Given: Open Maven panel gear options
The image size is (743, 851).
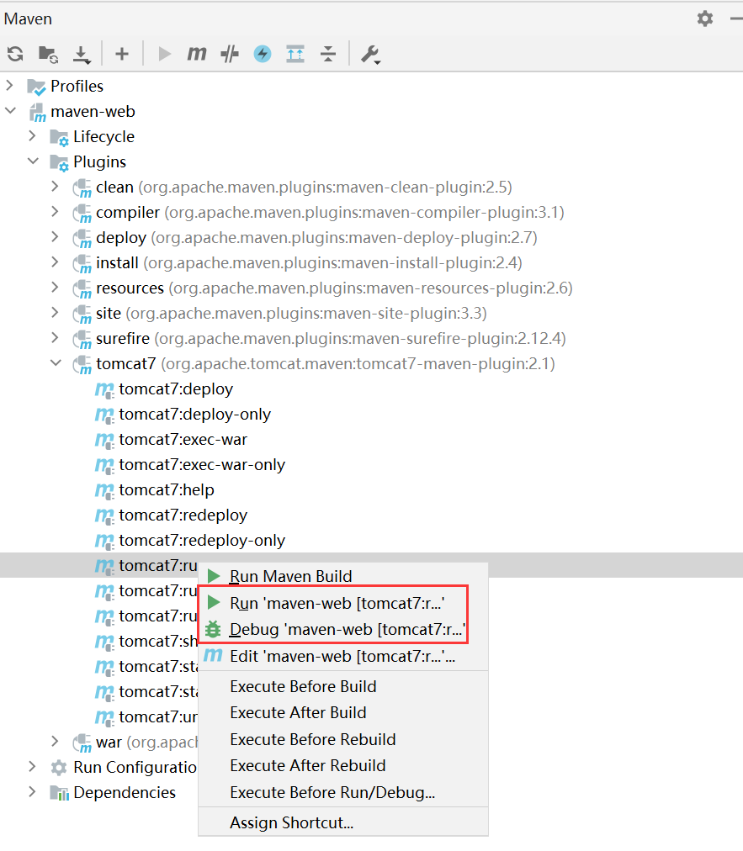Looking at the screenshot, I should point(705,18).
